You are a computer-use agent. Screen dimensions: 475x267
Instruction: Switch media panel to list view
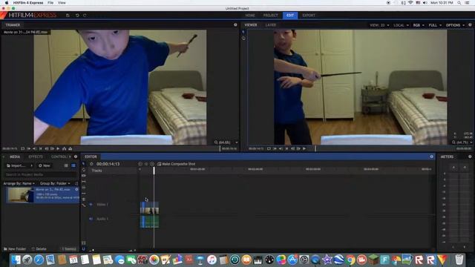click(x=66, y=165)
